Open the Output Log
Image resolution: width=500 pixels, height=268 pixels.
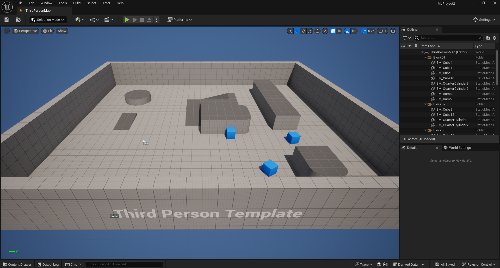[48, 264]
